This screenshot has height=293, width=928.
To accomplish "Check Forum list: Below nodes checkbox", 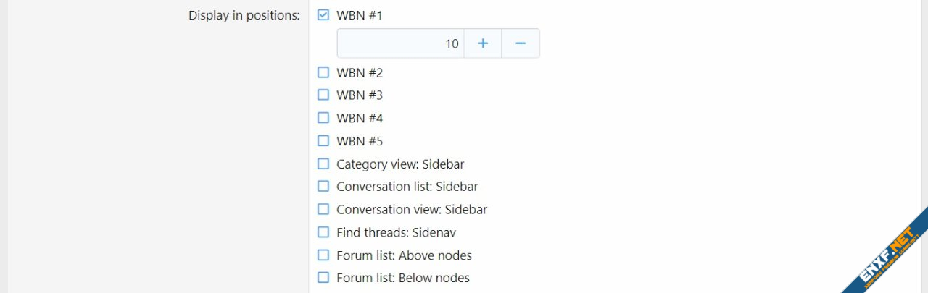I will pos(323,277).
